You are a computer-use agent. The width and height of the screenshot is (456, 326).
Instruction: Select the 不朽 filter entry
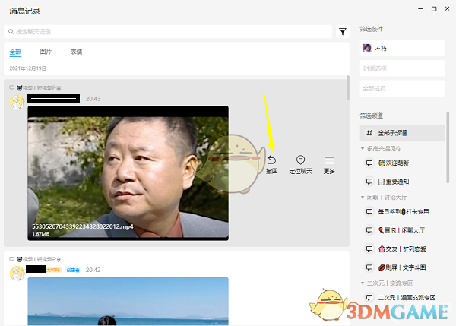403,49
